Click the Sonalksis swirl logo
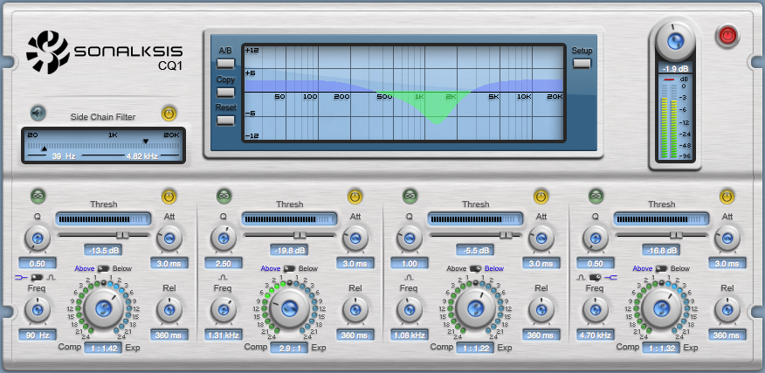 [x=46, y=52]
